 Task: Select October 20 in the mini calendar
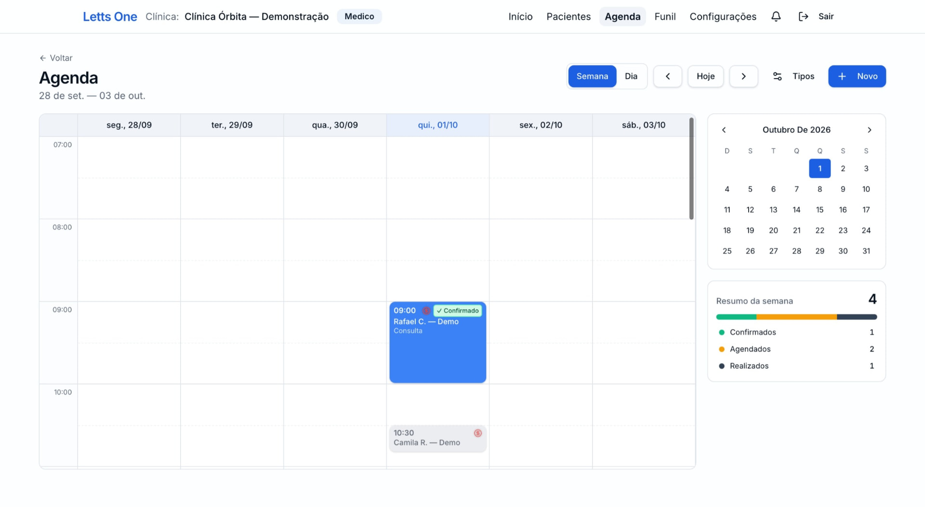(x=773, y=231)
